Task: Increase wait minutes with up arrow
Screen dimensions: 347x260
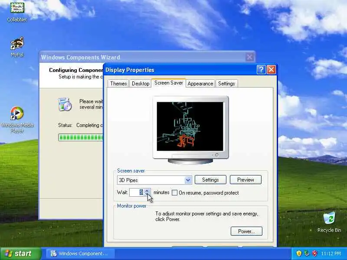Action: click(x=147, y=190)
